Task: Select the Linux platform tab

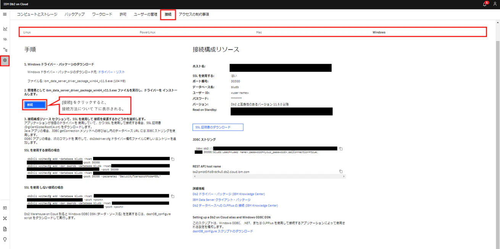Action: tap(27, 32)
